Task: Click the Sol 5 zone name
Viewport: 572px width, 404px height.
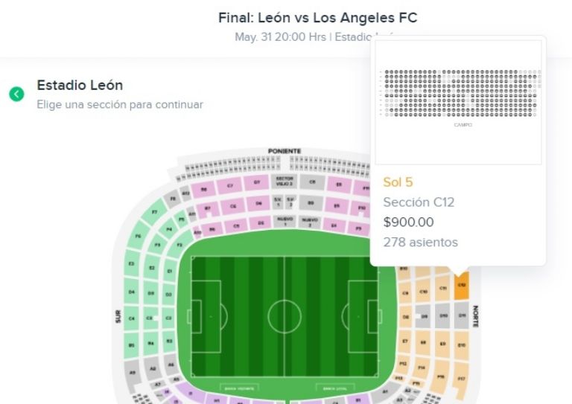Action: tap(398, 182)
